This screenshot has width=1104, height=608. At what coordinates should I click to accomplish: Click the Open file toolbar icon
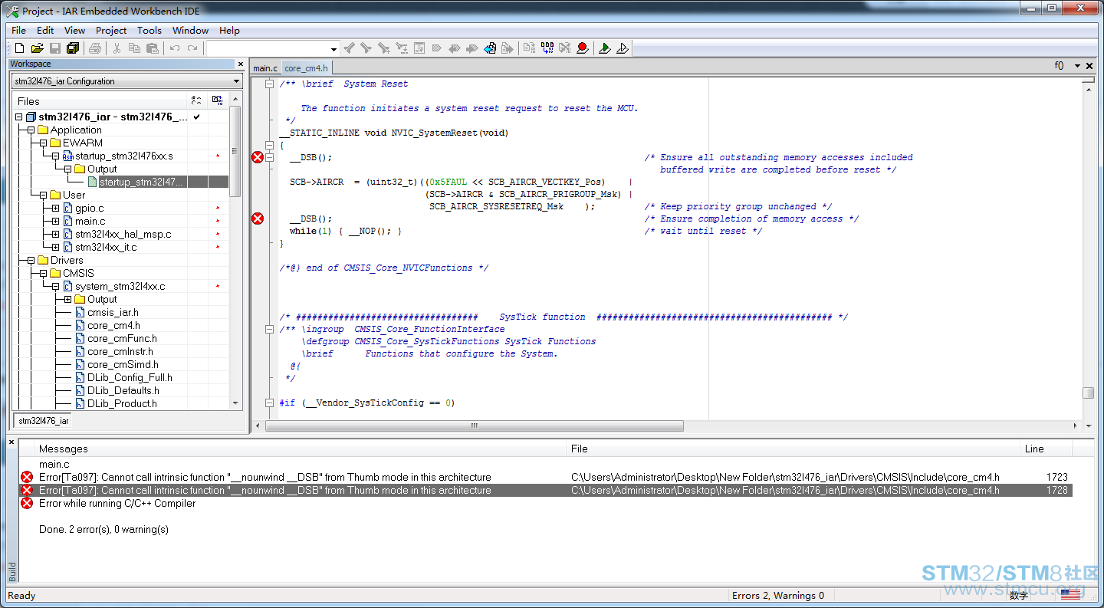click(37, 48)
